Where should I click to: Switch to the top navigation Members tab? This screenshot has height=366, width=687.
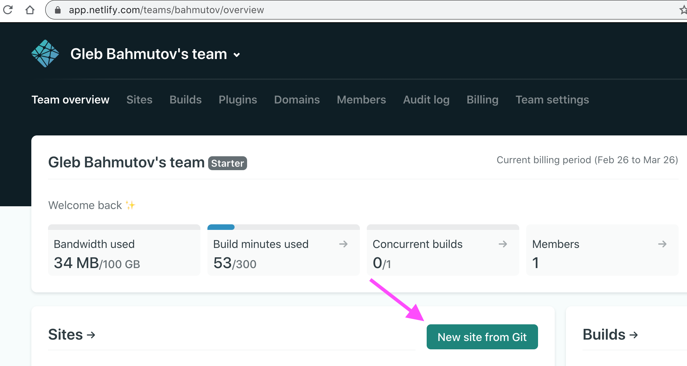[361, 100]
